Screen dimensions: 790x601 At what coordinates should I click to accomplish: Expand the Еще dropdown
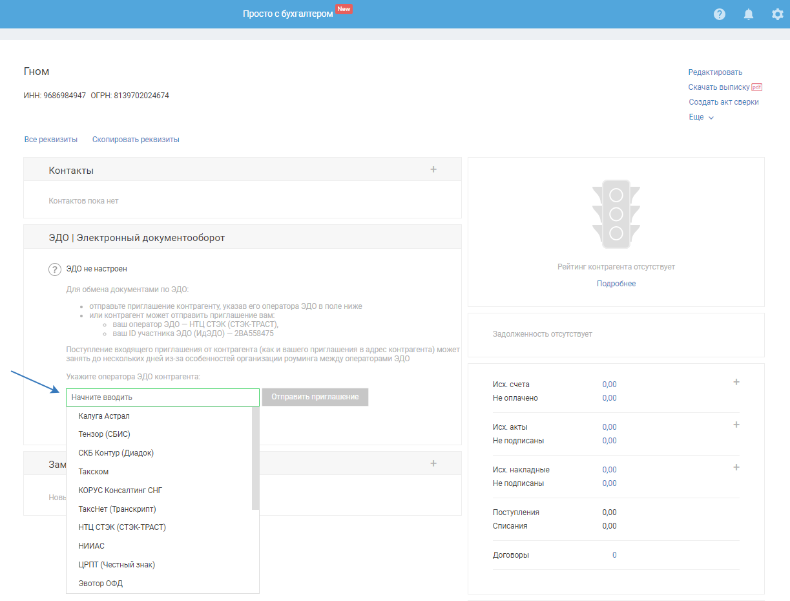(x=702, y=117)
